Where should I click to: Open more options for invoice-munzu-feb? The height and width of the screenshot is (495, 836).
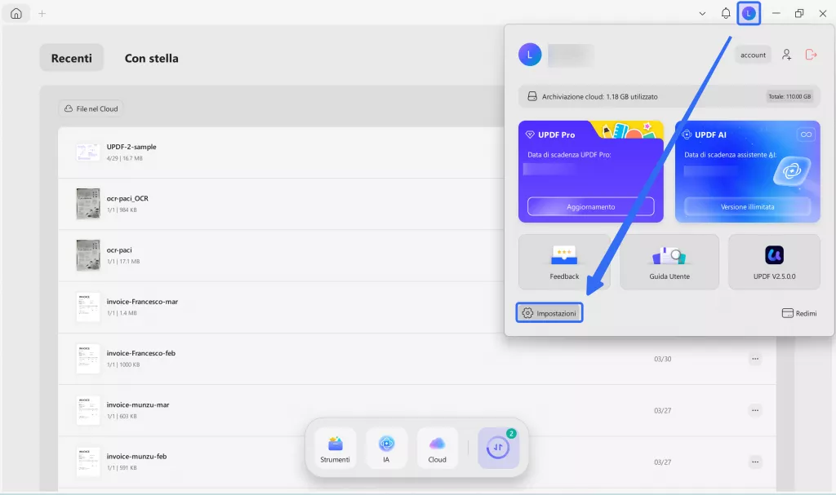(x=755, y=462)
